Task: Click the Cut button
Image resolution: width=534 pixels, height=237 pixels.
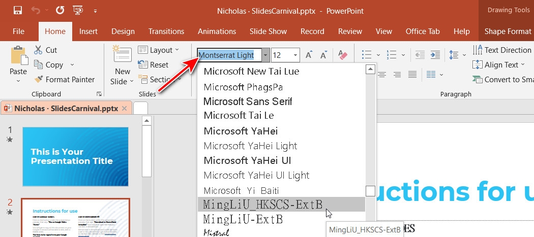Action: coord(46,50)
